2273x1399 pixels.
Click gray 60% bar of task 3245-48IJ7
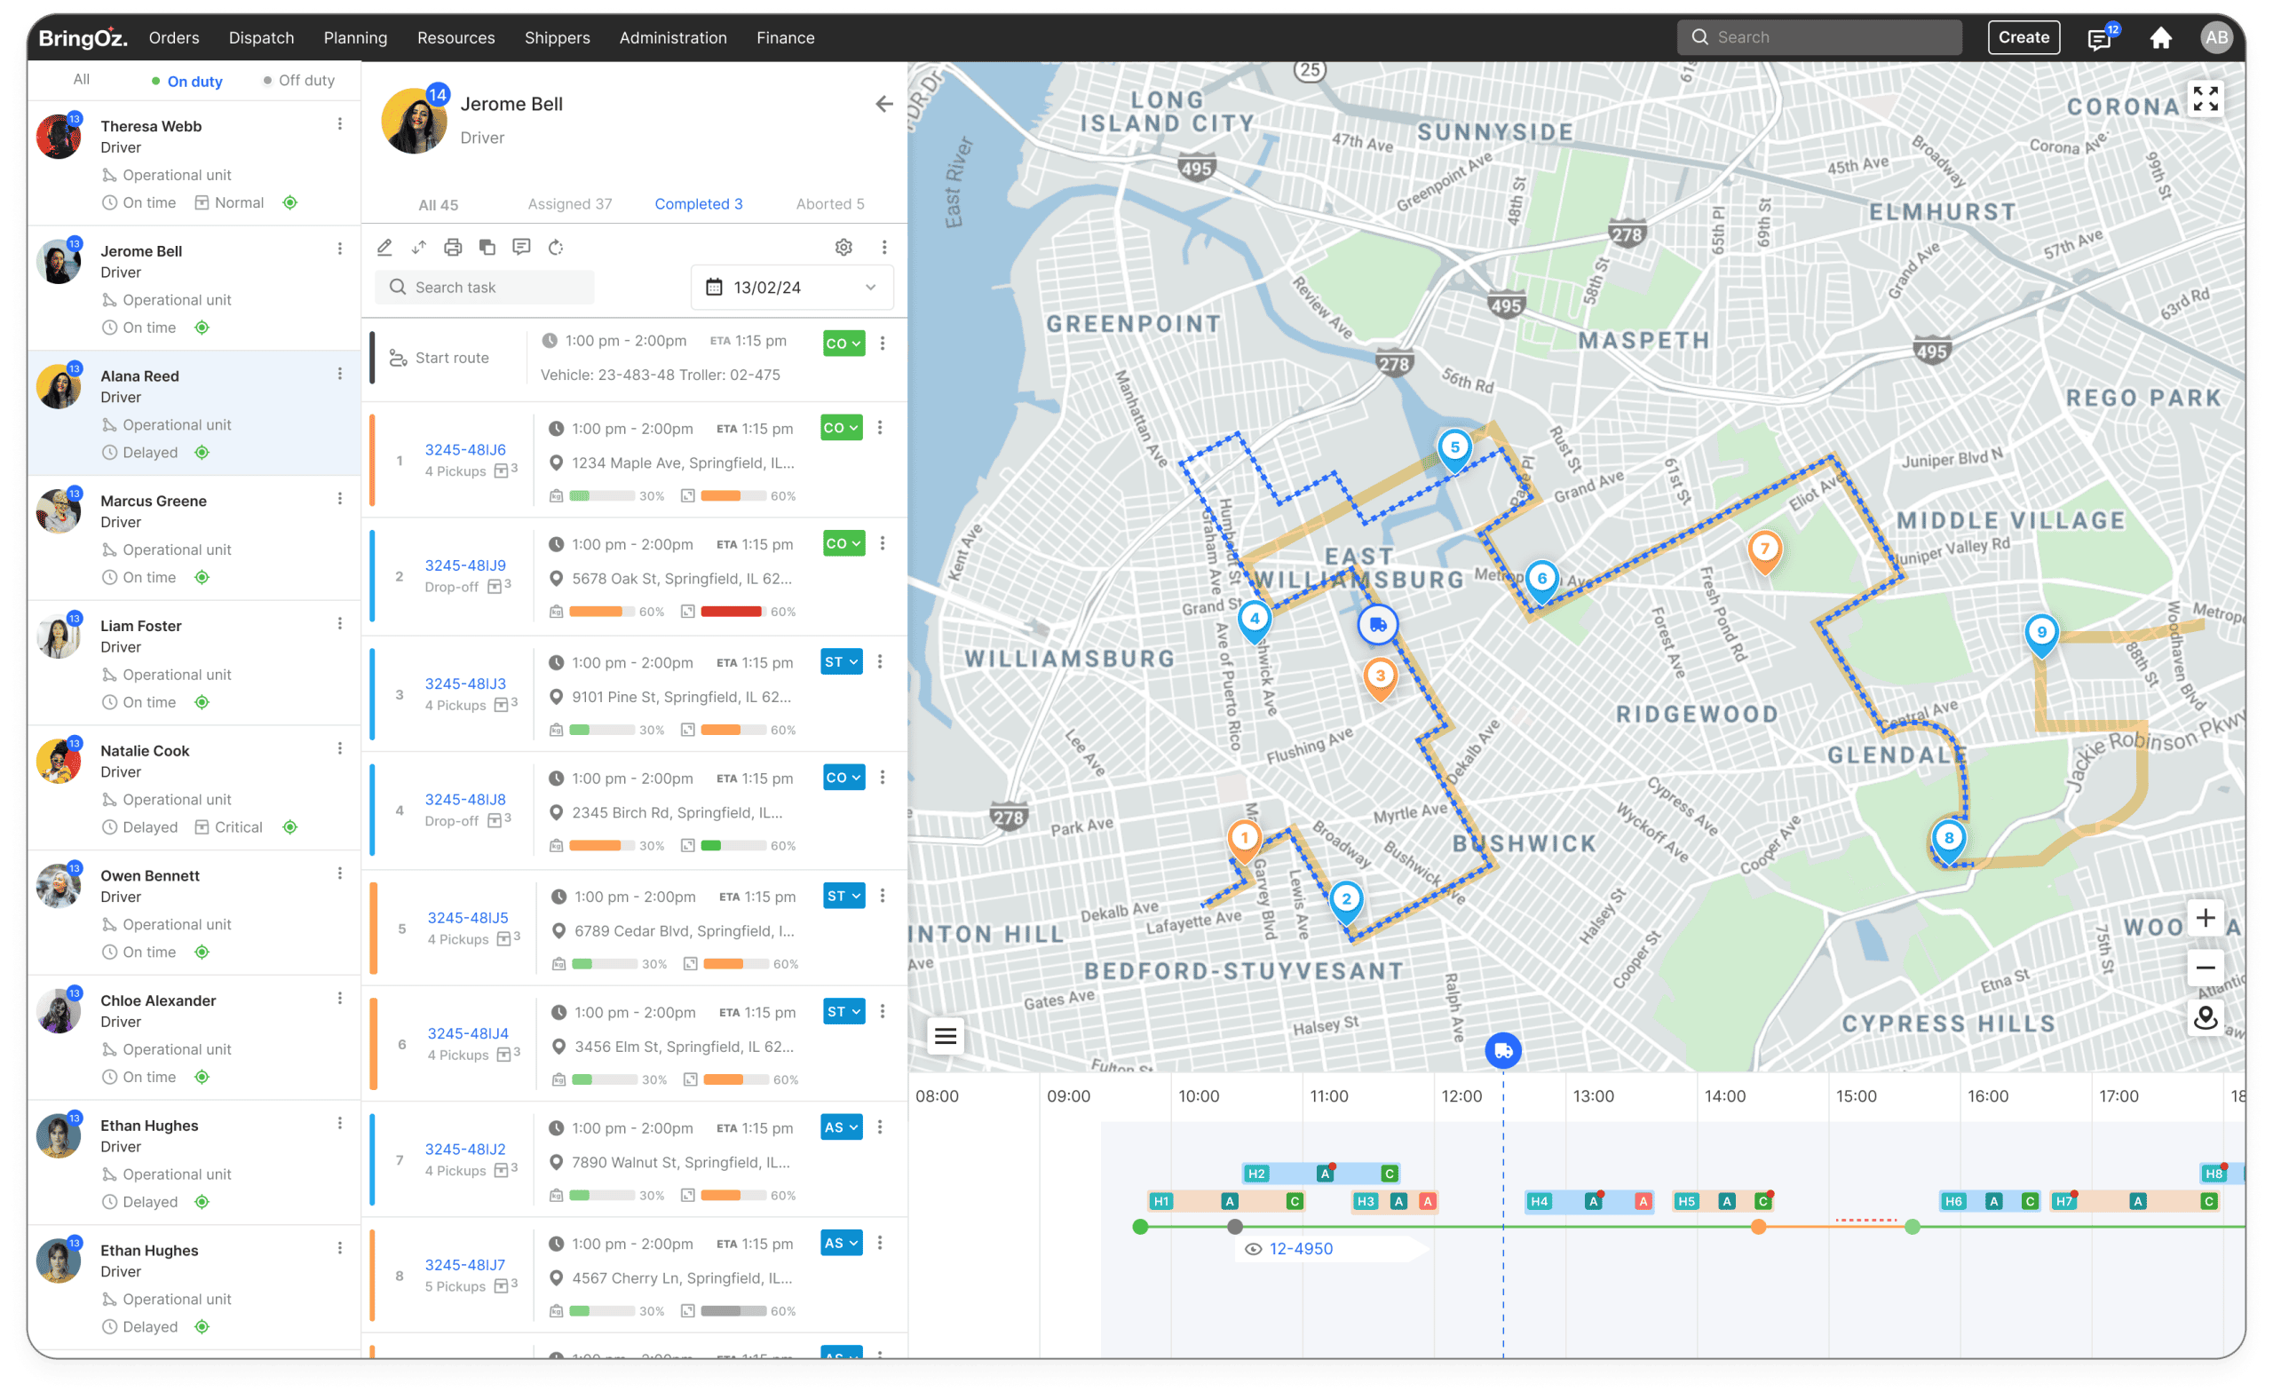coord(733,1311)
